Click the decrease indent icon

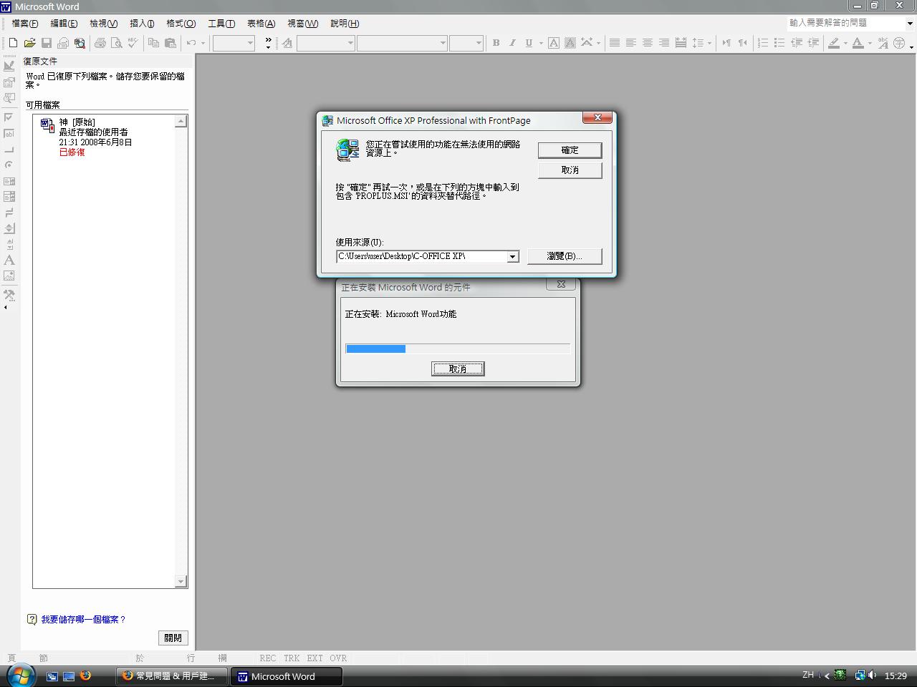[797, 43]
